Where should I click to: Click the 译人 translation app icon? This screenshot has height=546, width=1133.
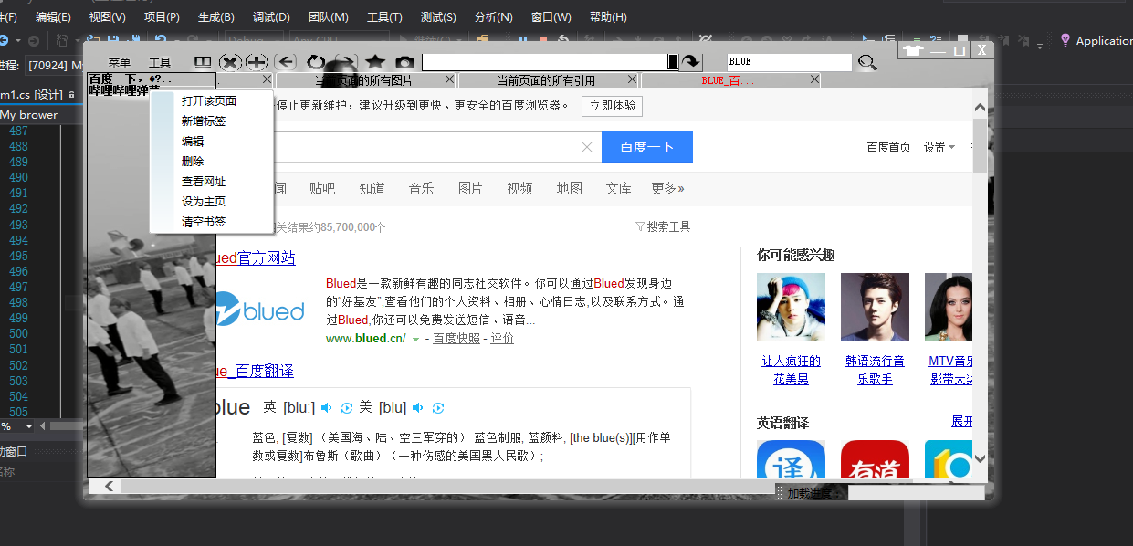(791, 459)
